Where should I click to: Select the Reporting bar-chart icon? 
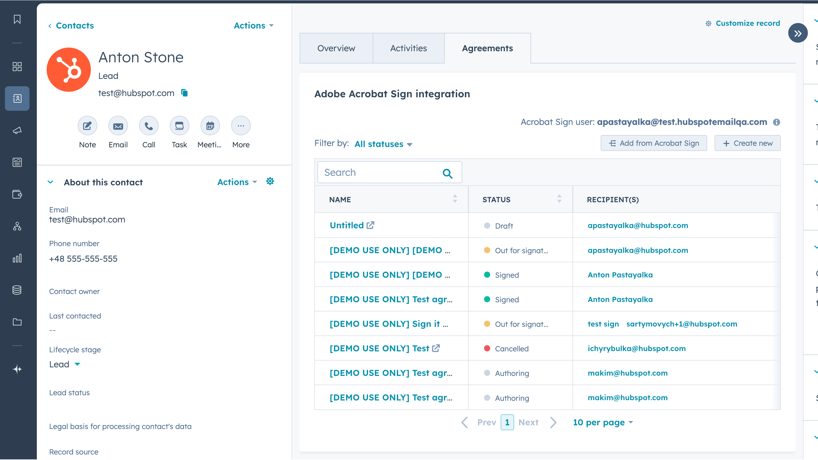17,258
